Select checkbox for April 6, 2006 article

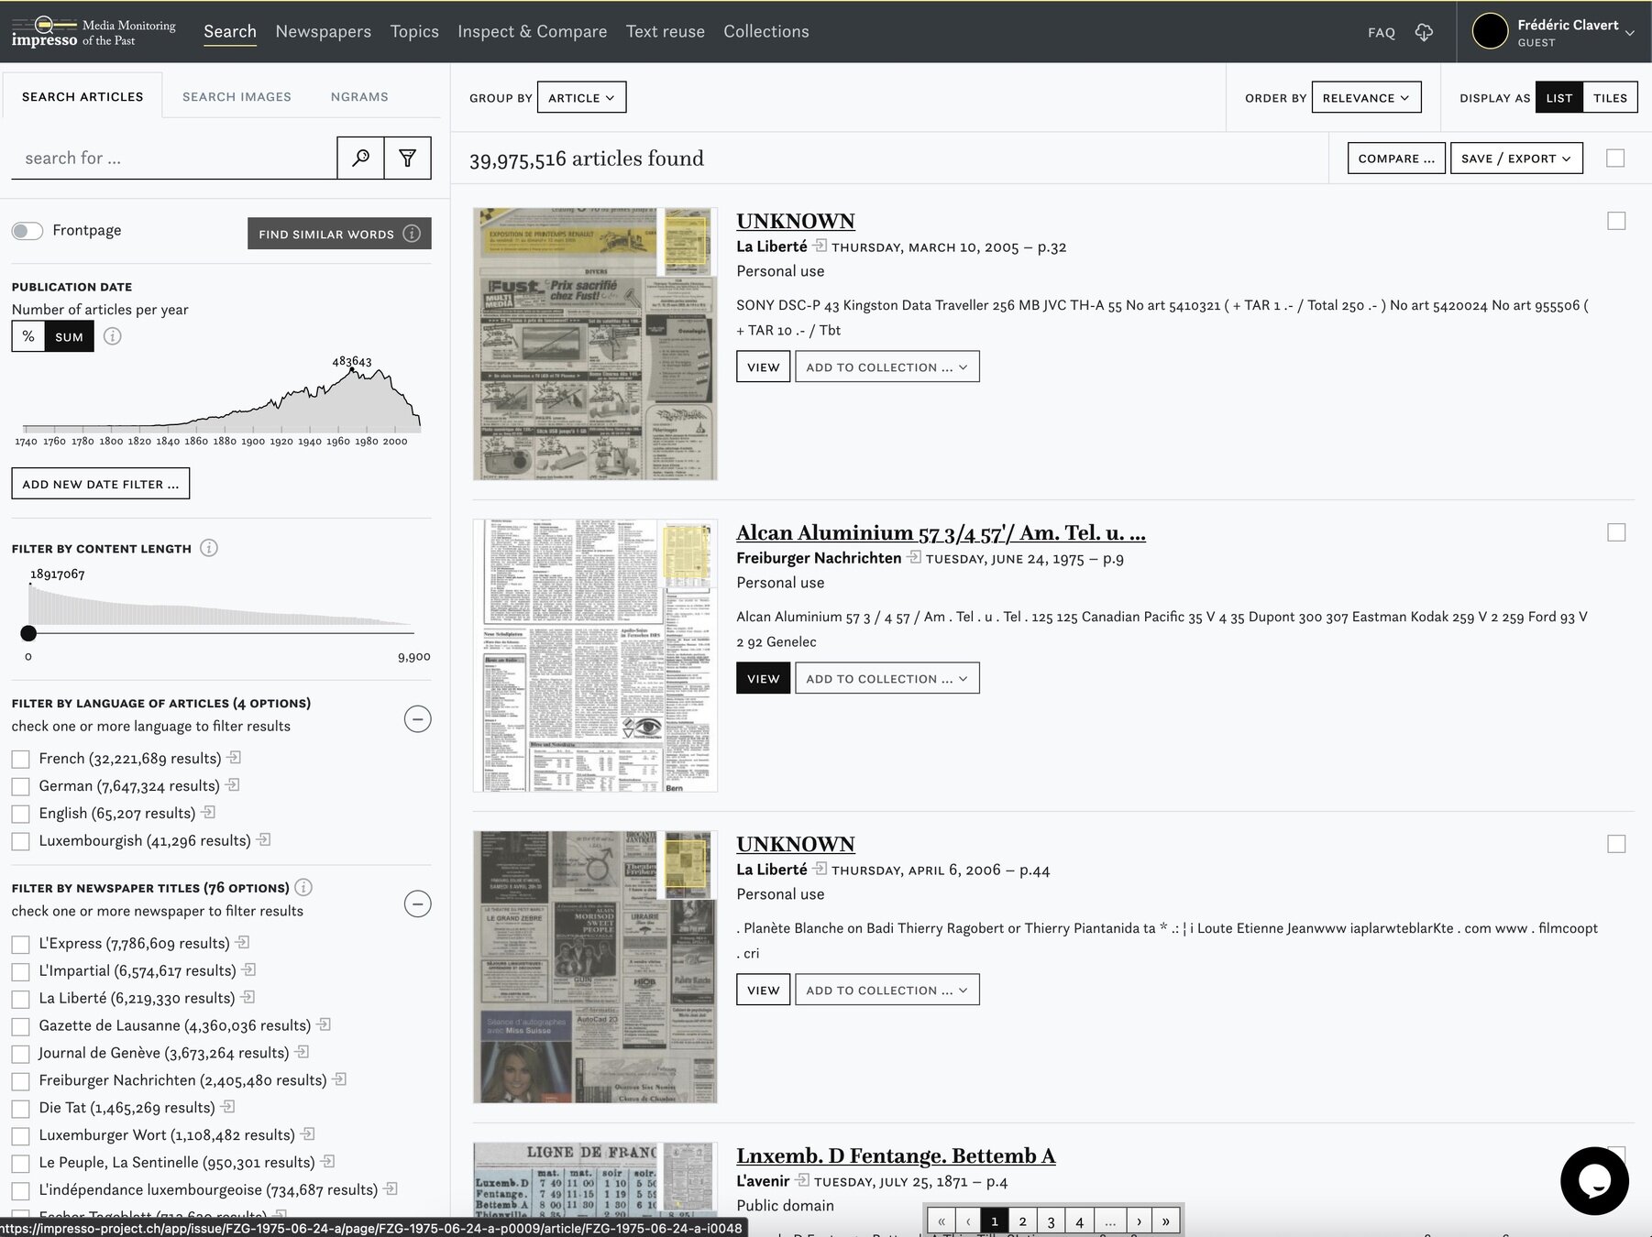[x=1616, y=844]
